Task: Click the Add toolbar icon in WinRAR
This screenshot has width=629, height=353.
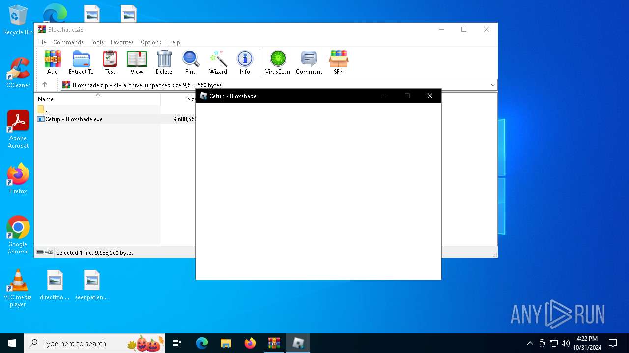Action: (x=53, y=62)
